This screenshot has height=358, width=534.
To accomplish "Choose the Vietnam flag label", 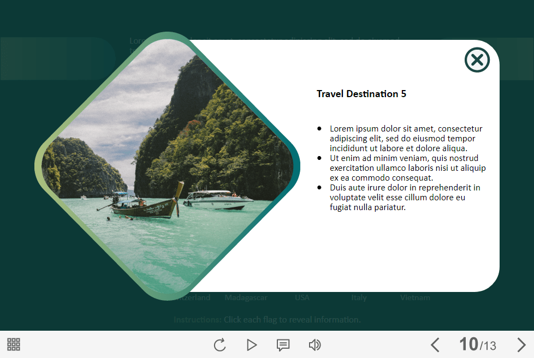I will pyautogui.click(x=415, y=298).
